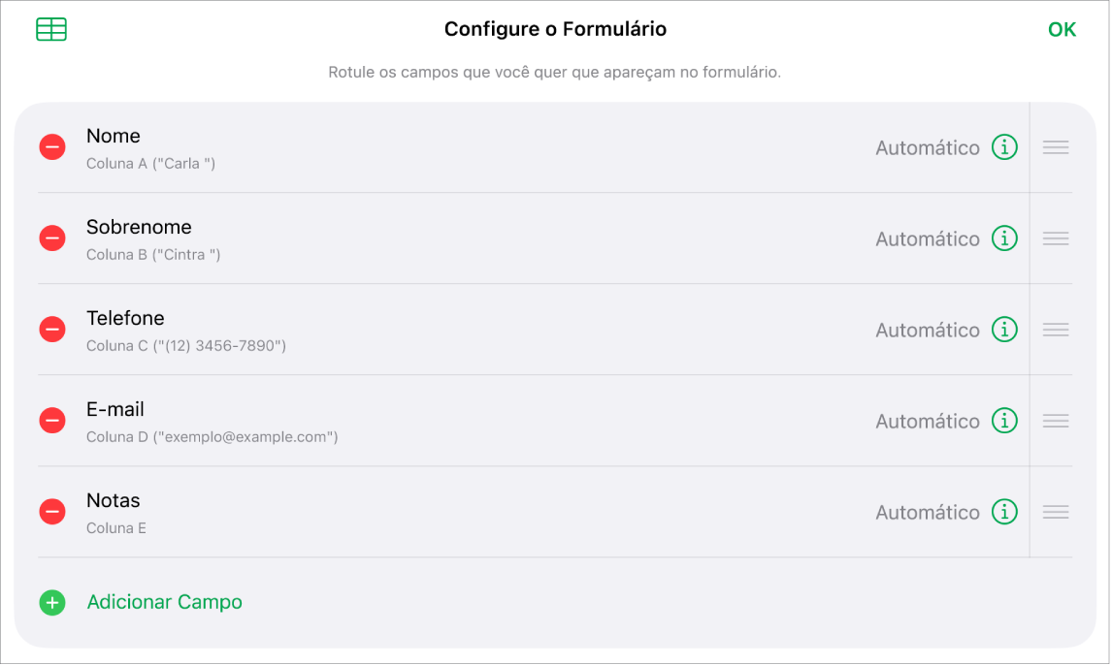Open the Automático format selector for Telefone
Viewport: 1112px width, 665px height.
928,329
